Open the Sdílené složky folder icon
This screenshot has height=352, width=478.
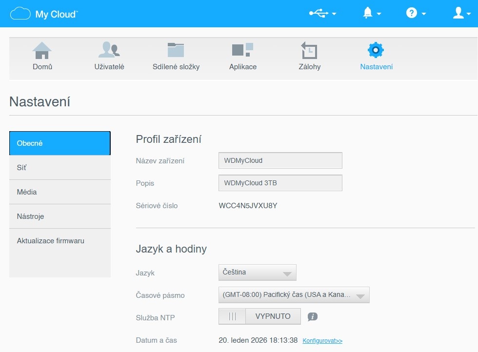click(x=176, y=50)
